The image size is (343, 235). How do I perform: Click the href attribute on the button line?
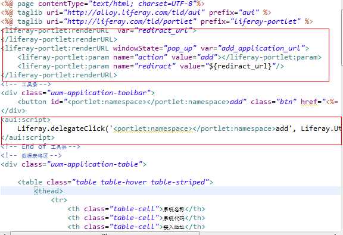click(309, 102)
